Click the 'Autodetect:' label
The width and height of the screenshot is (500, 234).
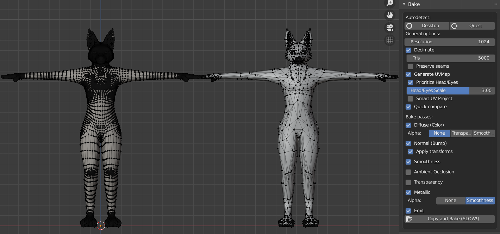tap(418, 18)
